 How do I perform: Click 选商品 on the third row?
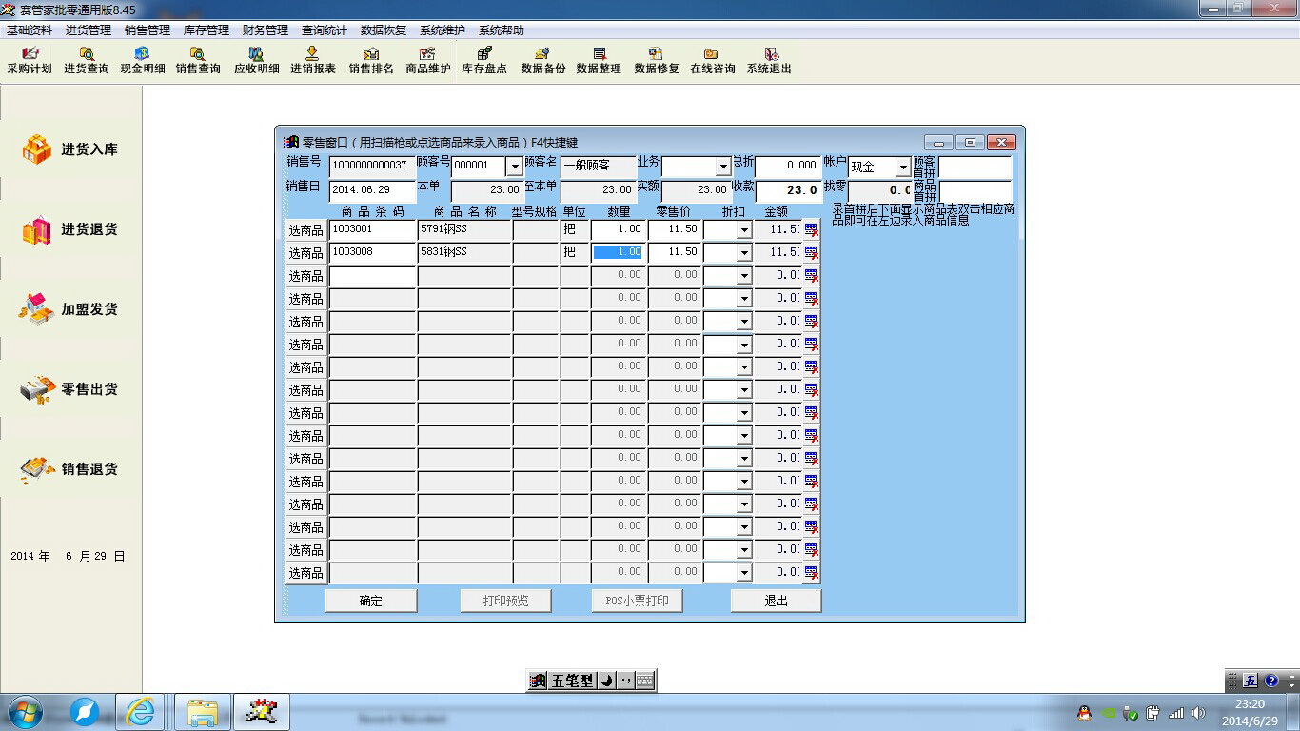(305, 276)
